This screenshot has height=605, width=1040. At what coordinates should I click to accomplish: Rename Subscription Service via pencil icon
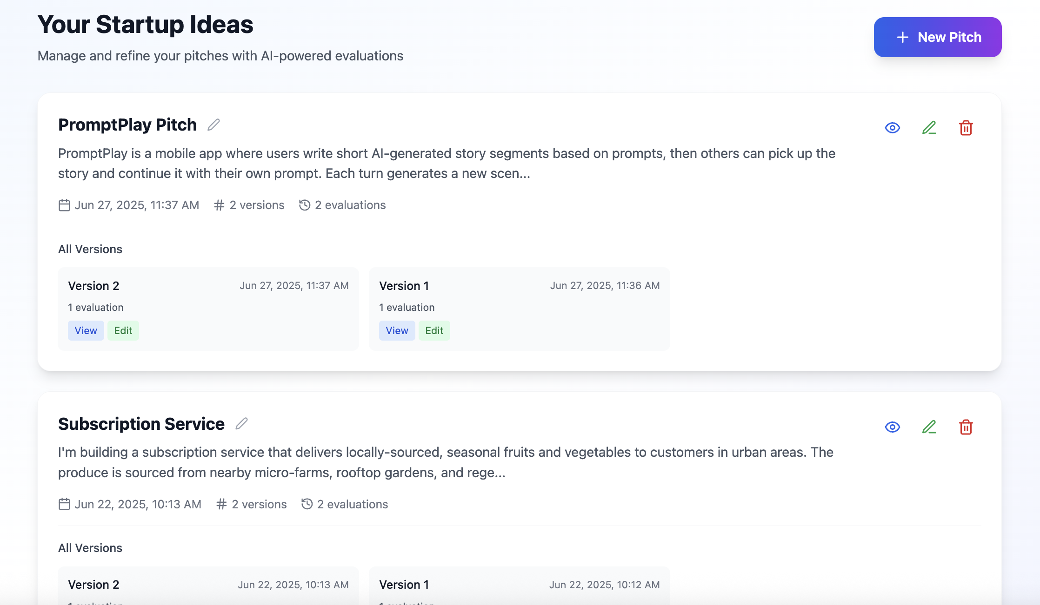click(x=241, y=424)
